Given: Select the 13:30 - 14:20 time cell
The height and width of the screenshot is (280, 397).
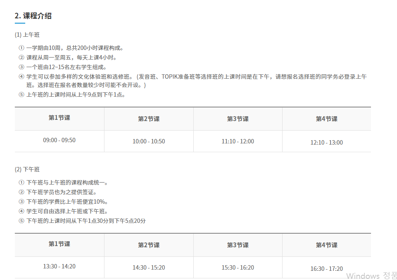Looking at the screenshot, I should [x=59, y=266].
